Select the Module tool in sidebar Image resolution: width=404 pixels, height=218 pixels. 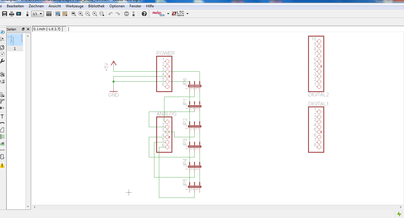(x=2, y=157)
